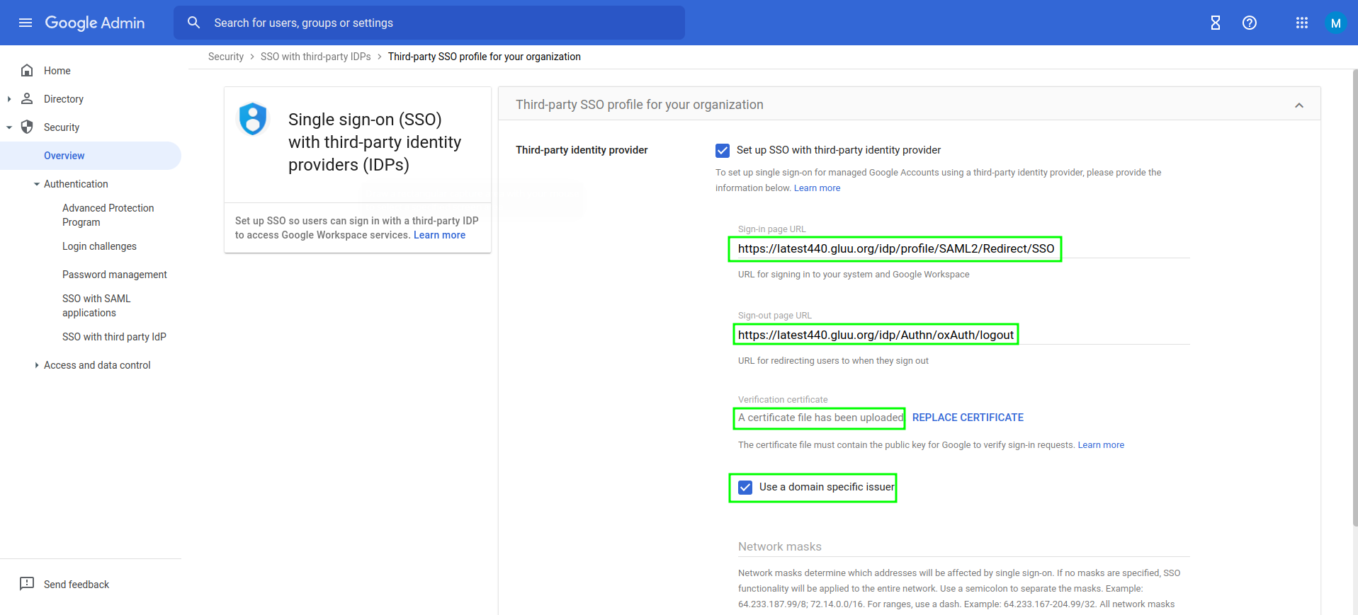Click REPLACE CERTIFICATE button
The image size is (1358, 615).
pos(968,418)
